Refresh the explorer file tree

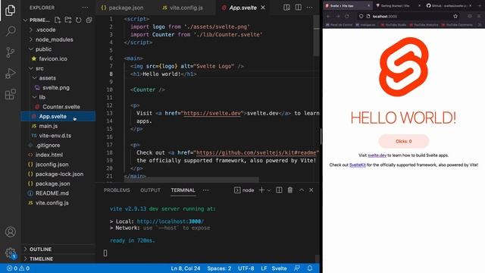pos(79,20)
